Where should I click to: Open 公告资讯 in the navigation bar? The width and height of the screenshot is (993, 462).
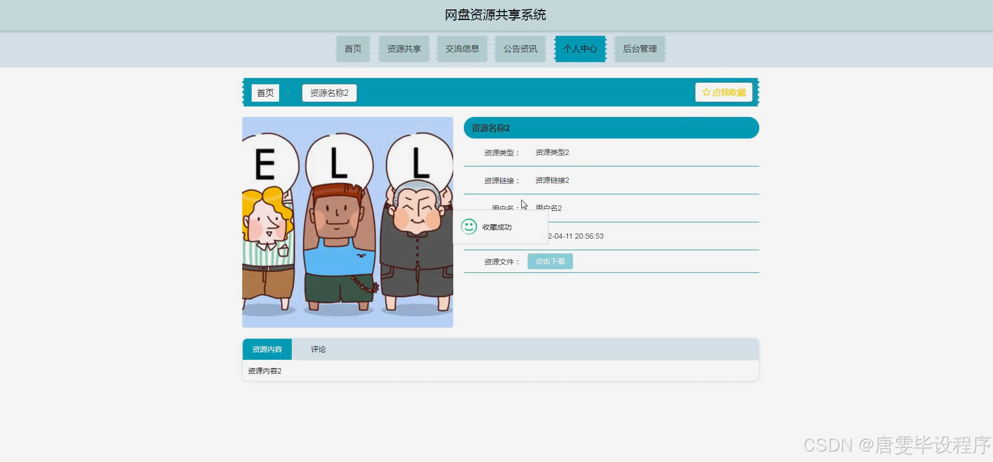[520, 49]
